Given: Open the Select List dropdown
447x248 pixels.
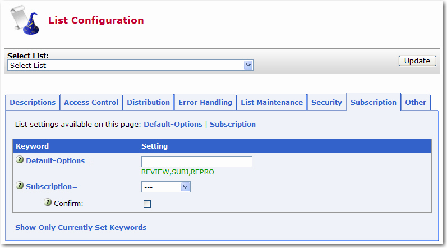Looking at the screenshot, I should coord(130,65).
